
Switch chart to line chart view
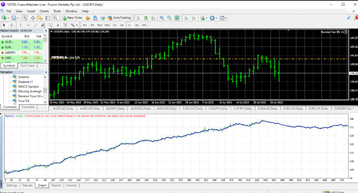[153, 18]
